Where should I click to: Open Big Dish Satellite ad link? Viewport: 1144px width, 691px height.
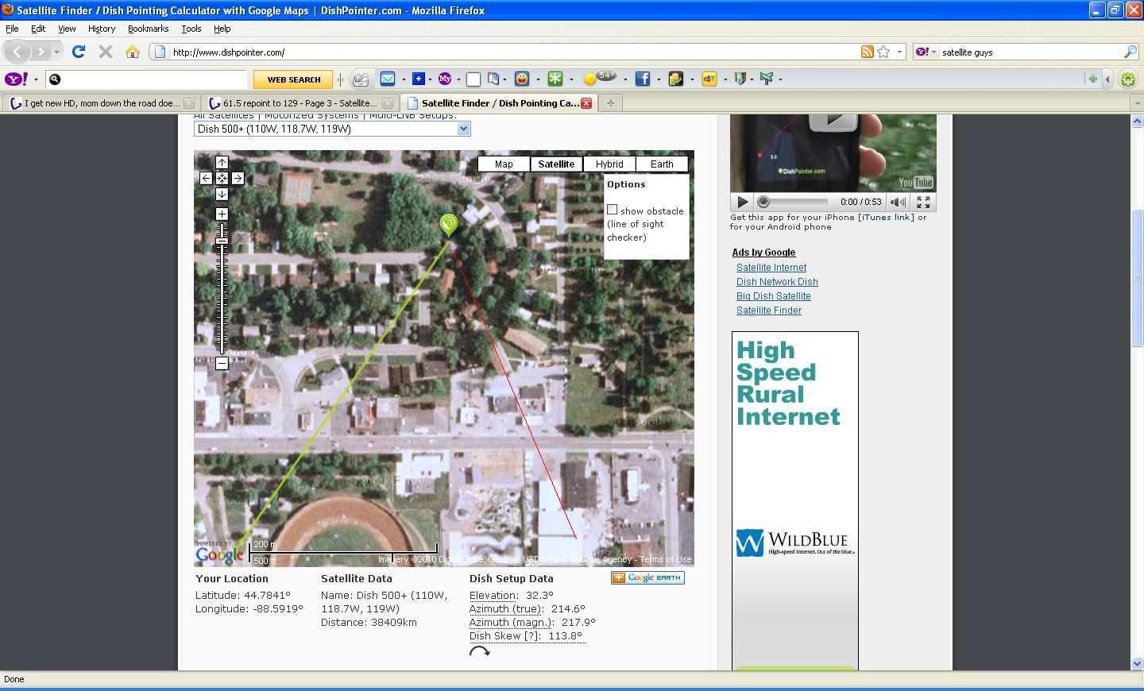coord(774,296)
